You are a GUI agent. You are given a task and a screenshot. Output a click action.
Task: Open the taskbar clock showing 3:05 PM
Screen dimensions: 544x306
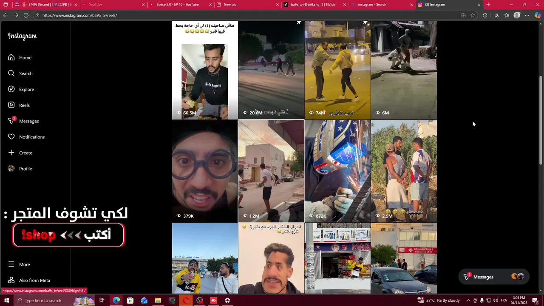(519, 300)
